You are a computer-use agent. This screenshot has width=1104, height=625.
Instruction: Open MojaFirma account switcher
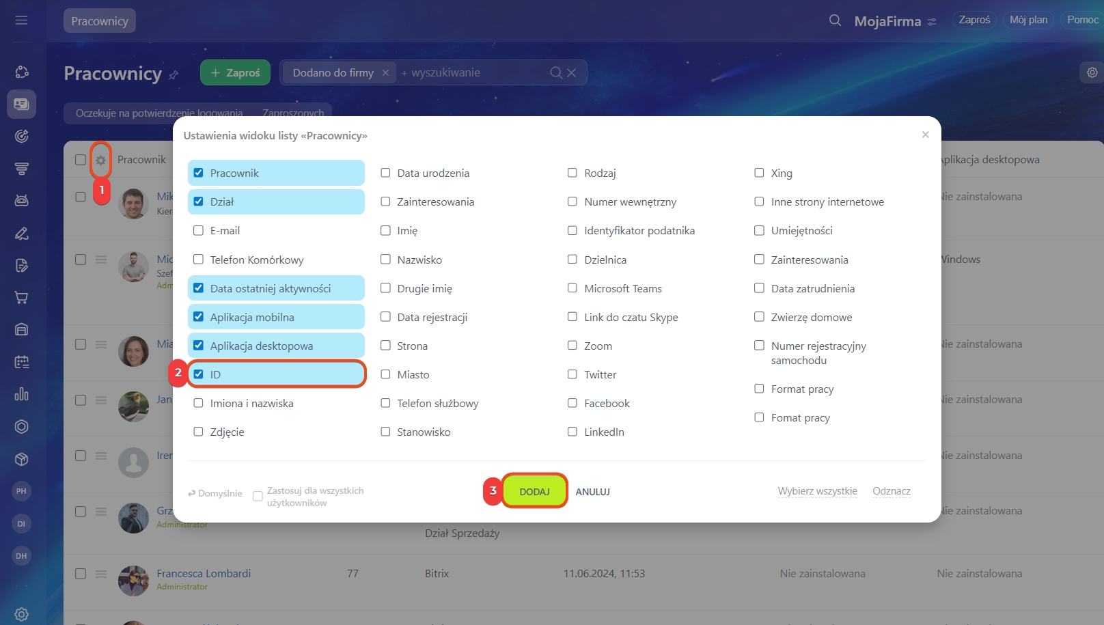pos(895,21)
